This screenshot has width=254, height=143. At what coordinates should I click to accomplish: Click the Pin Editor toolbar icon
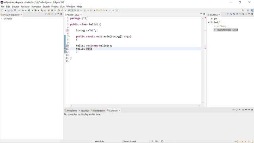coord(117,10)
